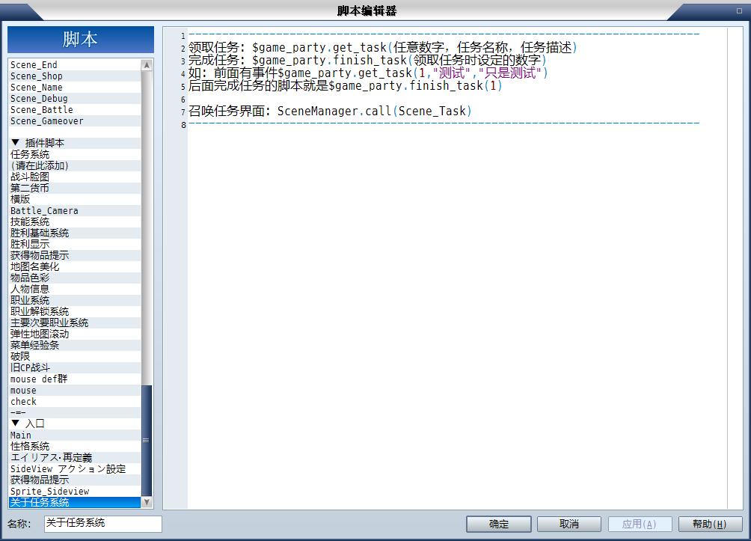
Task: Open the SideView アクション設定 script
Action: tap(76, 468)
